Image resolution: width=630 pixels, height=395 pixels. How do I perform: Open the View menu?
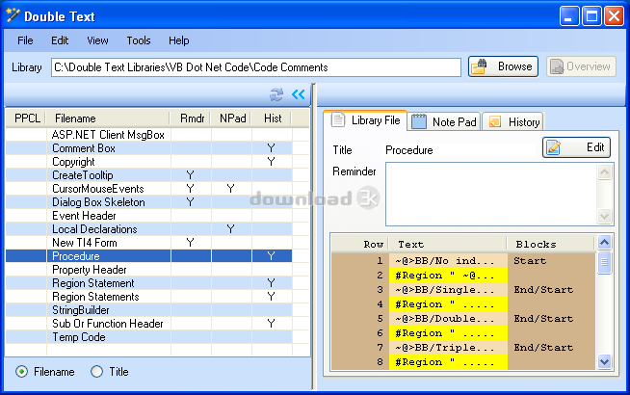(x=97, y=40)
